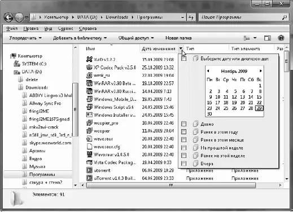The width and height of the screenshot is (293, 212).
Task: Tick the 'Вчера' date filter checkbox
Action: pos(183,164)
